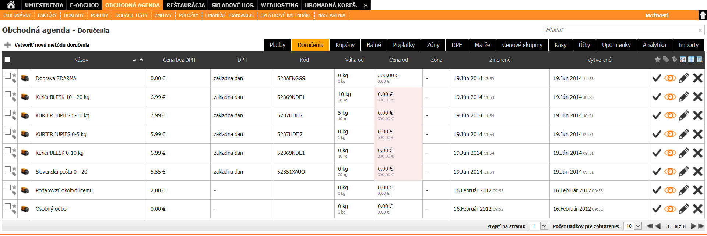Image resolution: width=707 pixels, height=236 pixels.
Task: Expand the hidden top menu items with »
Action: point(365,5)
